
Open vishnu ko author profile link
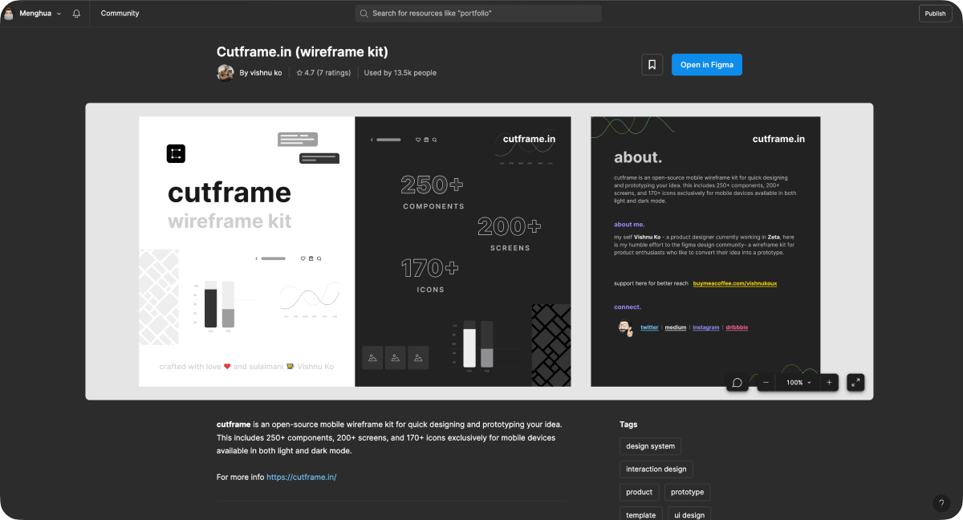[x=261, y=73]
